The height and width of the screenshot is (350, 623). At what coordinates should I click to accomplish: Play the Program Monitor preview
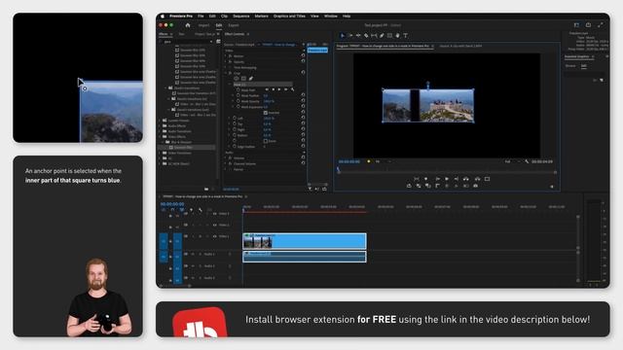point(447,179)
